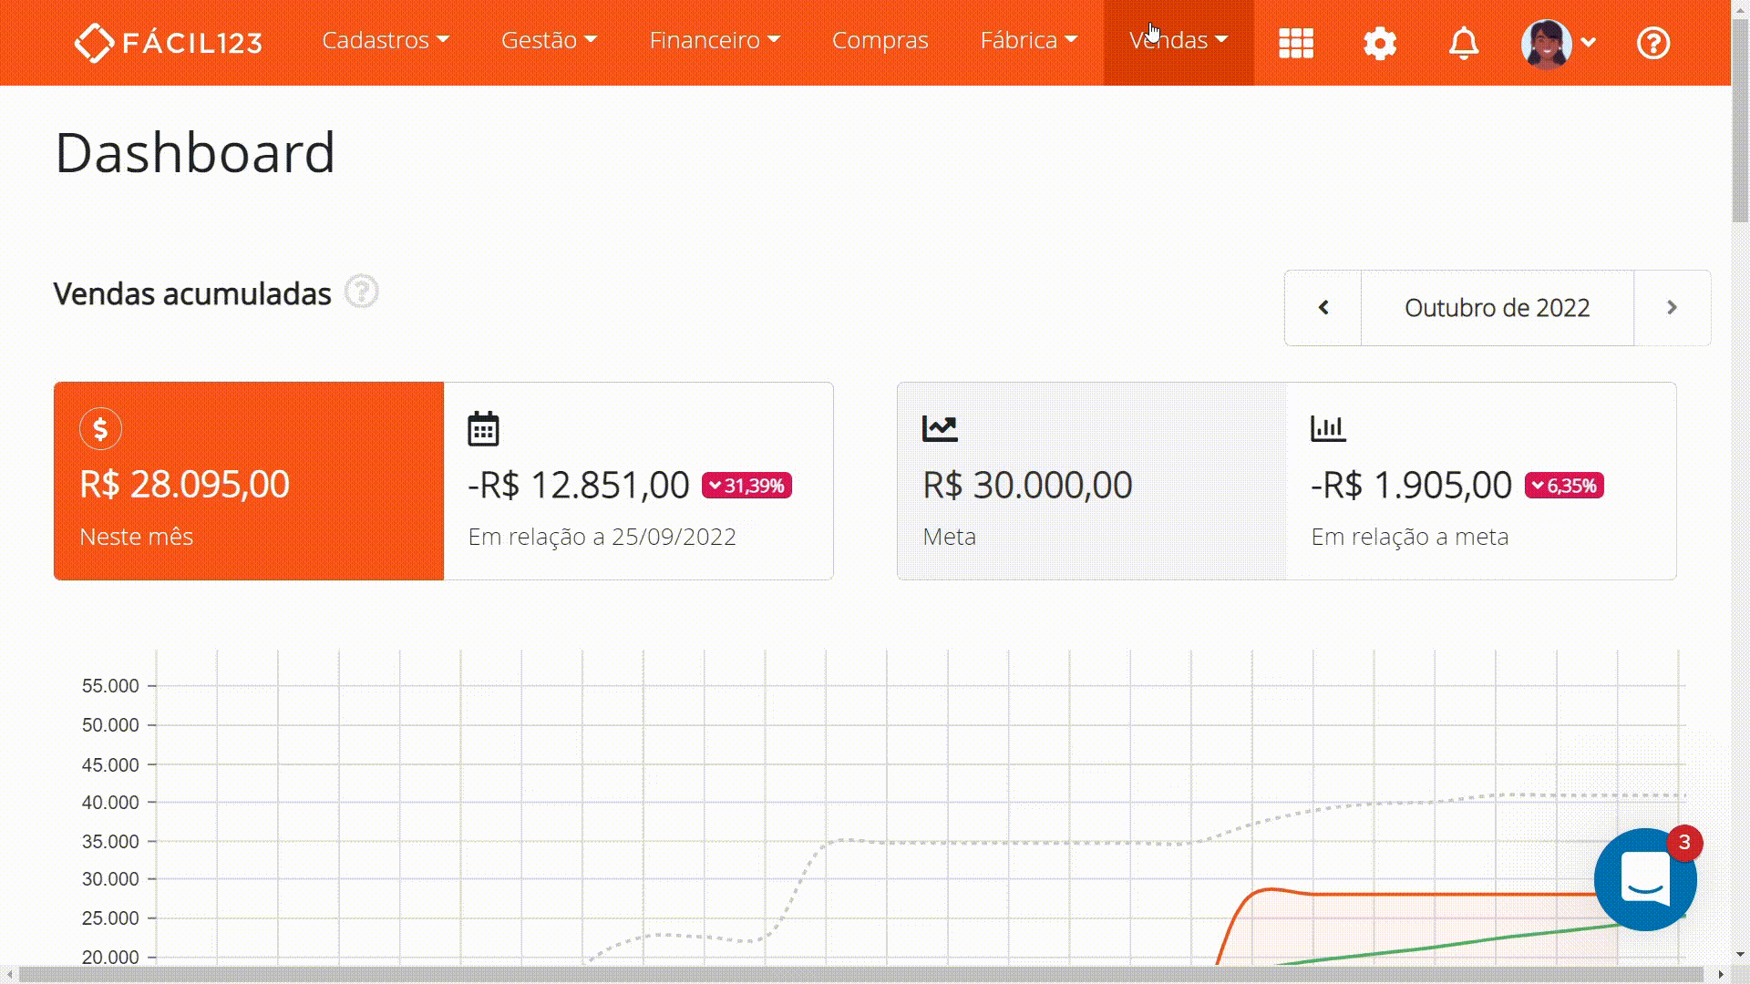The width and height of the screenshot is (1750, 984).
Task: Click the Fácil123 logo
Action: (x=169, y=43)
